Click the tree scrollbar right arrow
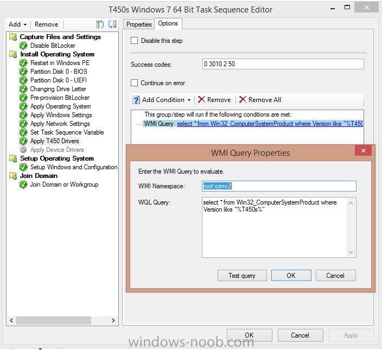The height and width of the screenshot is (350, 382). tap(113, 320)
